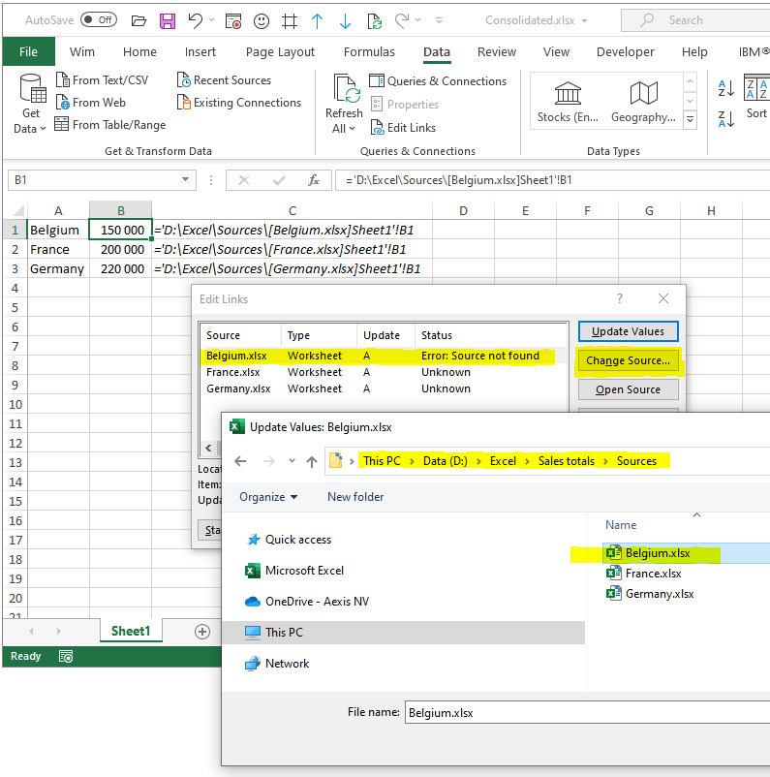Click the macro recording status bar icon
This screenshot has width=770, height=777.
click(66, 656)
